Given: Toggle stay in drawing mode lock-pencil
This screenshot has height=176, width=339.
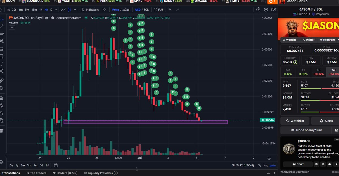Looking at the screenshot, I should [2, 106].
